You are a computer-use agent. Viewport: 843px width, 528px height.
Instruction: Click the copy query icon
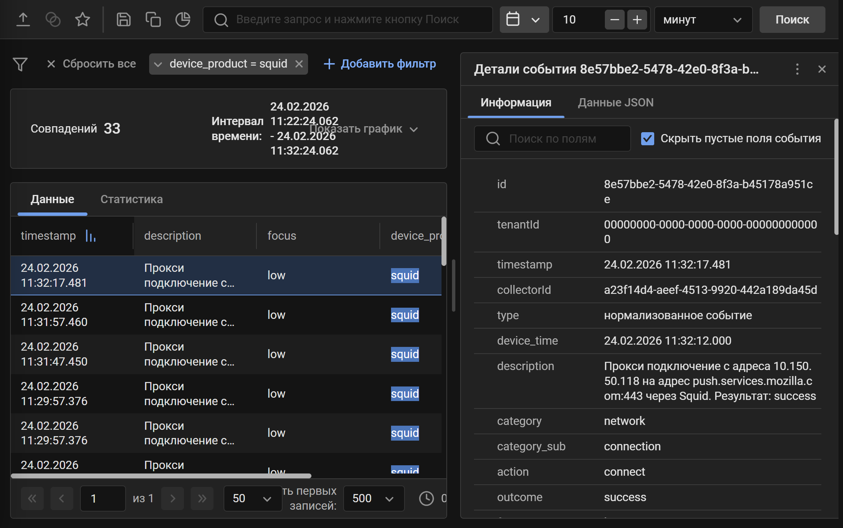tap(153, 19)
